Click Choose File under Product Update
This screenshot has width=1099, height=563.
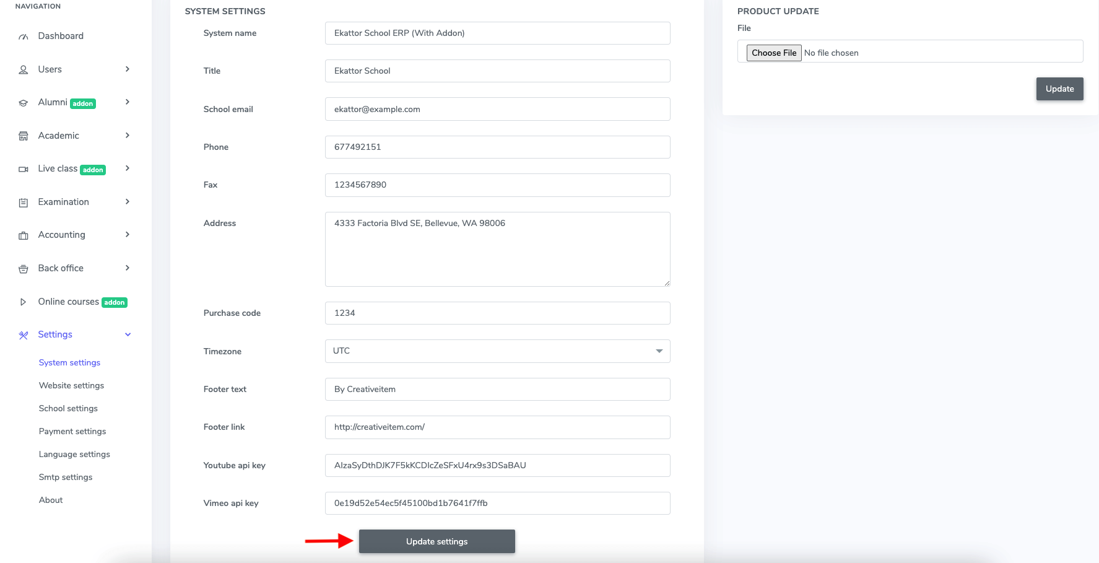click(773, 53)
